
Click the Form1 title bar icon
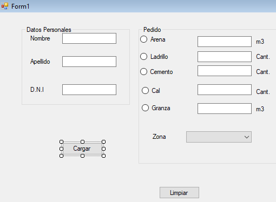5,6
